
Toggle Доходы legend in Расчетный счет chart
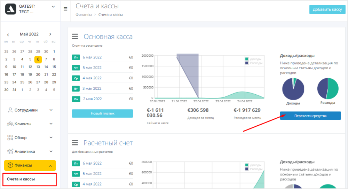253,165
